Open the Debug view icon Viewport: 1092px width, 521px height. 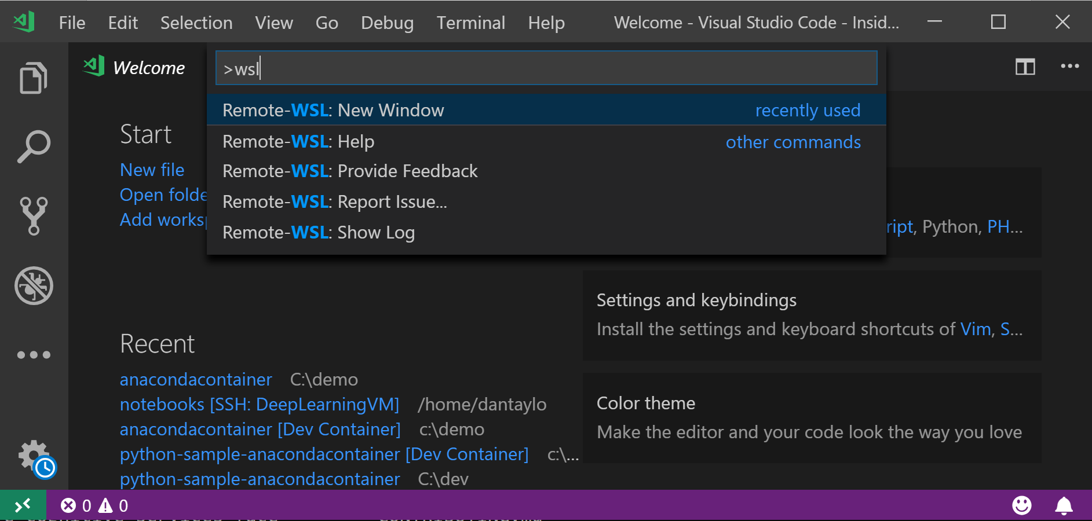[34, 285]
